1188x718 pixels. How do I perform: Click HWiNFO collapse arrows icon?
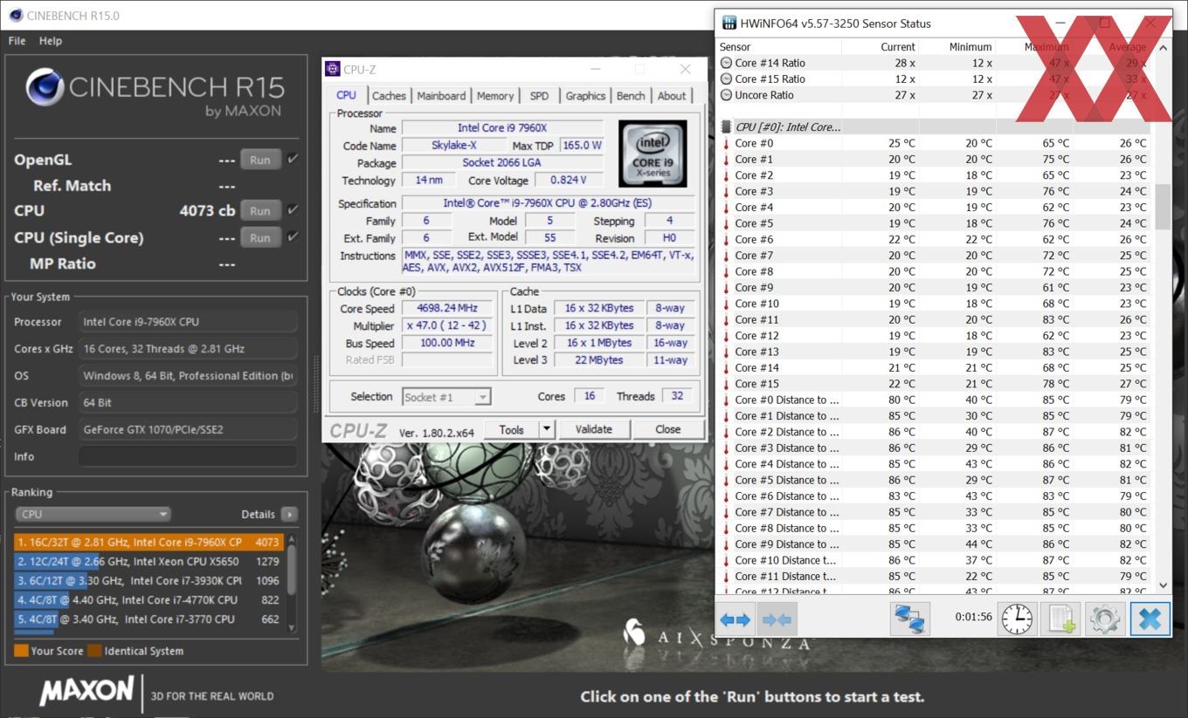[x=777, y=619]
